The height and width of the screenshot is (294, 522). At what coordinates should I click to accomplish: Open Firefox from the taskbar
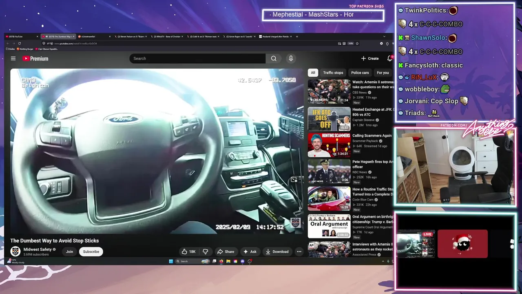click(221, 261)
